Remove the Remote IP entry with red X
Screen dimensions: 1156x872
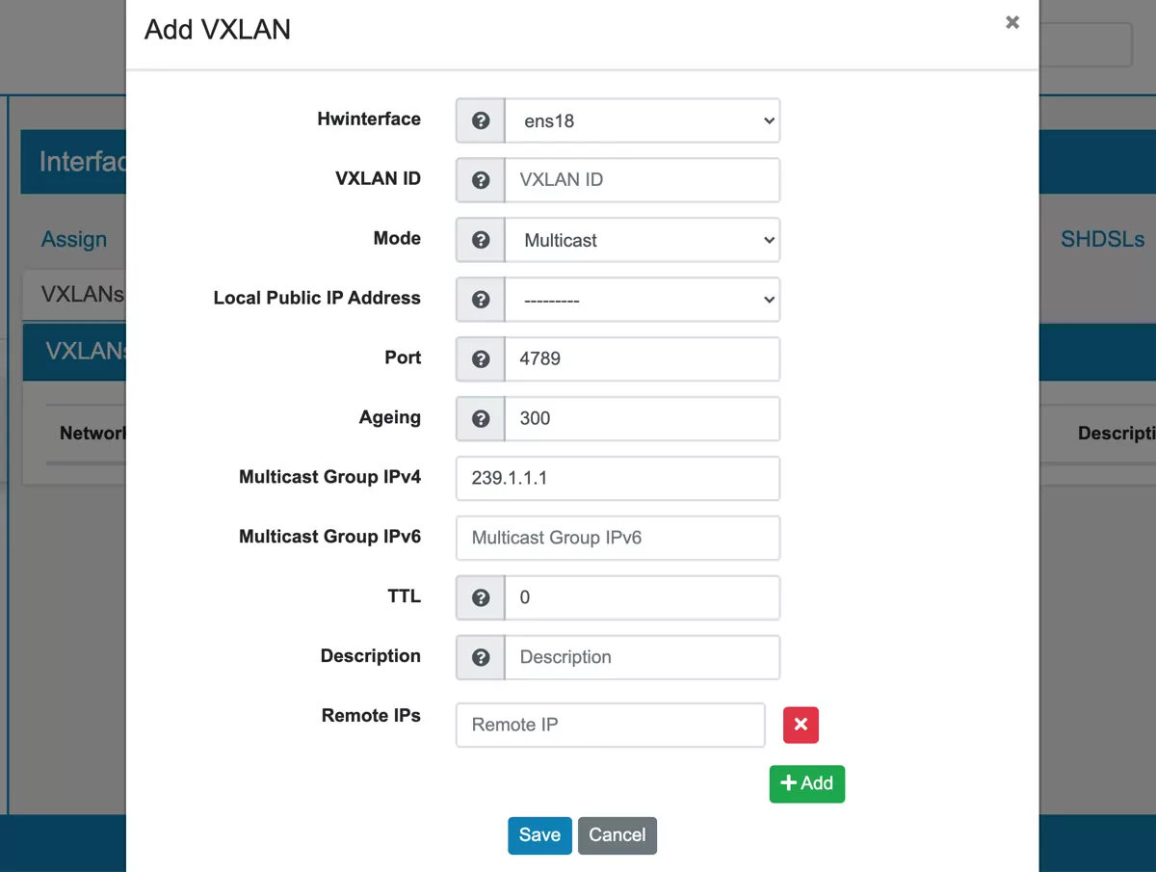801,725
